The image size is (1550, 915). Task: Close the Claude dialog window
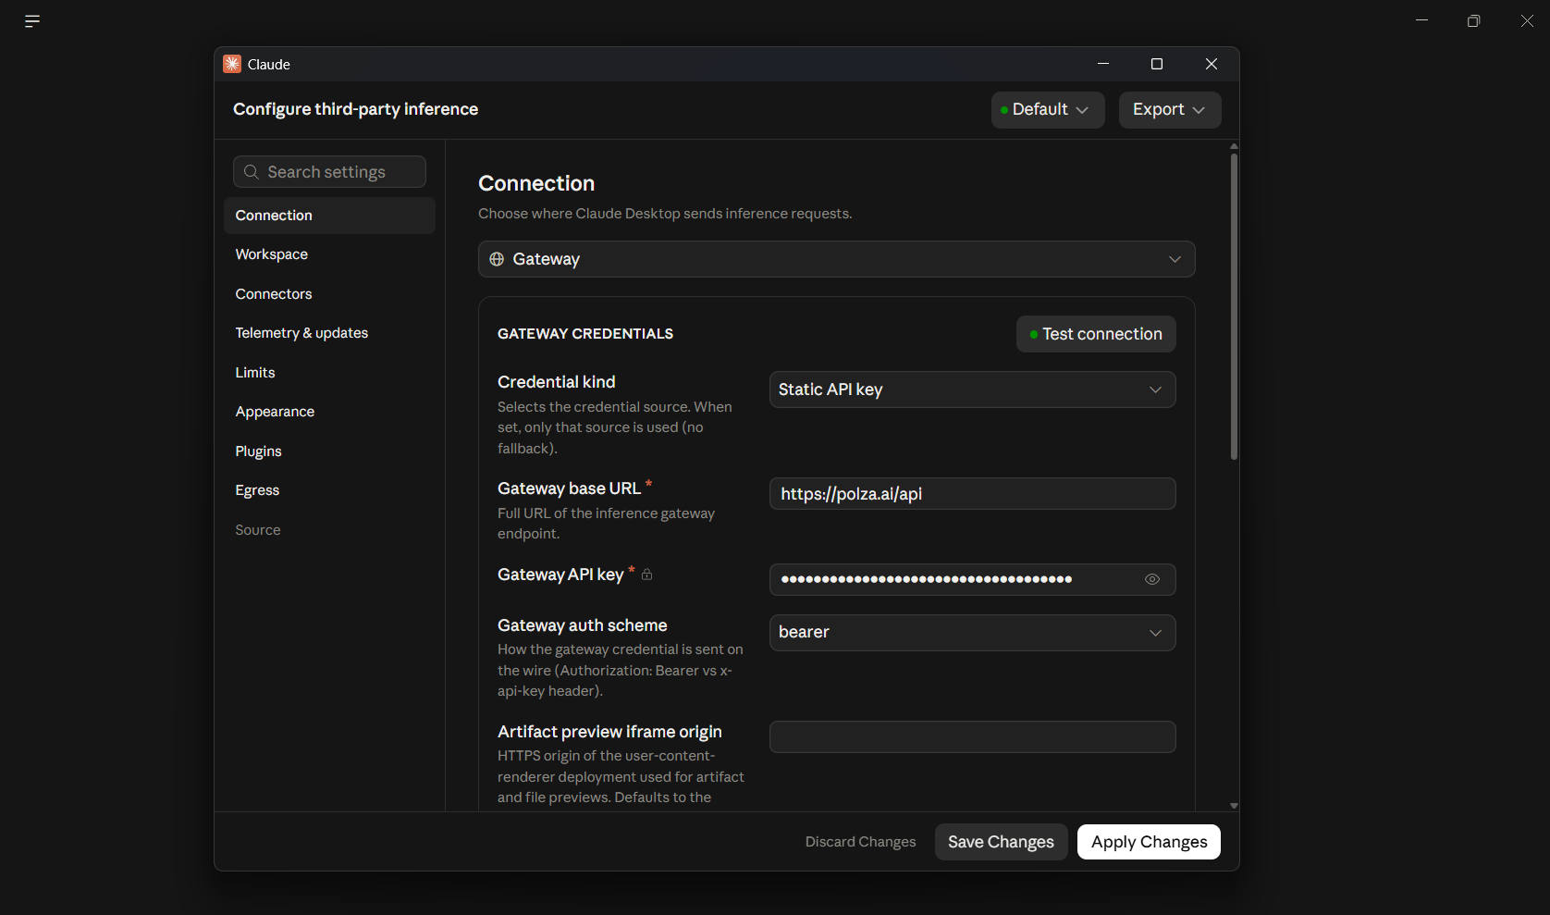click(1212, 64)
